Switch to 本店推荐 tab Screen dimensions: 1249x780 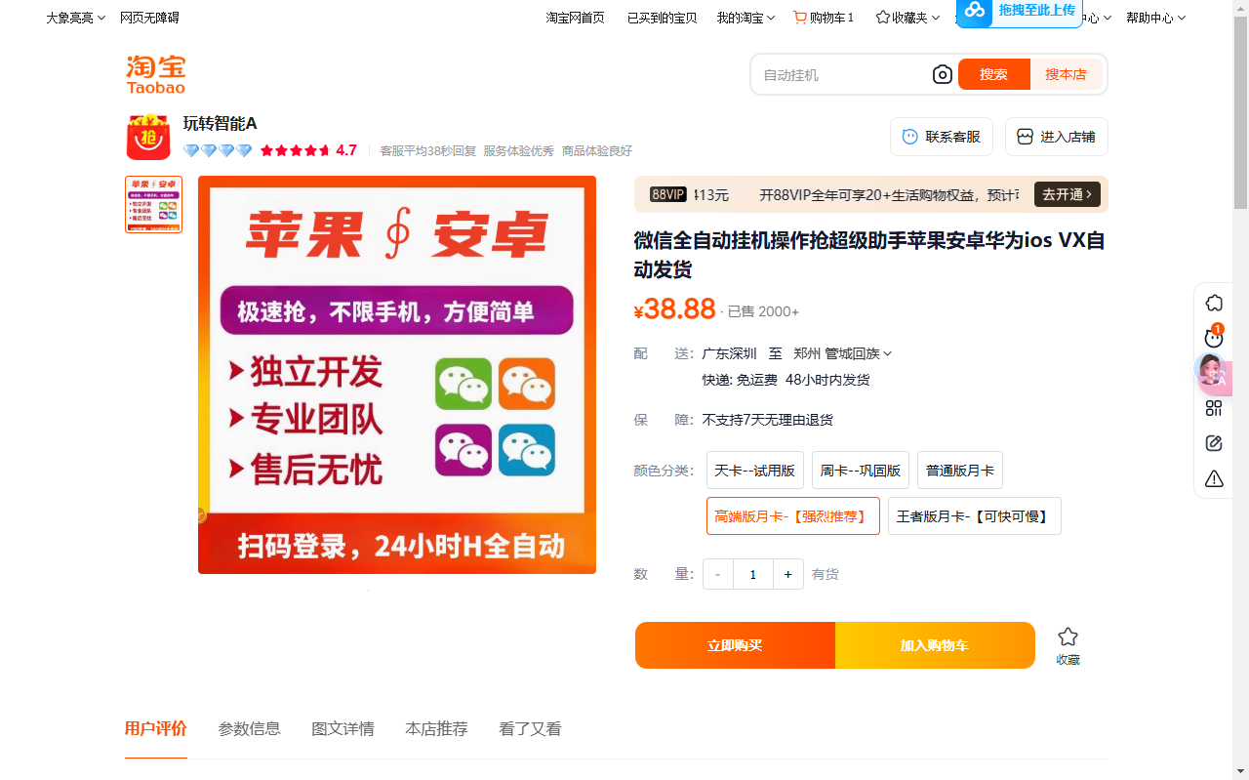point(437,728)
